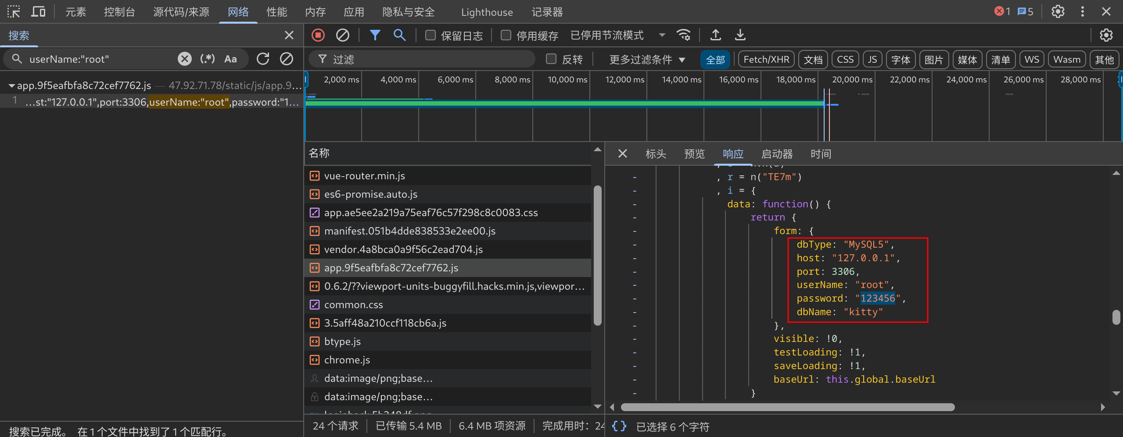Viewport: 1123px width, 437px height.
Task: Filter requests by Media type
Action: [967, 60]
